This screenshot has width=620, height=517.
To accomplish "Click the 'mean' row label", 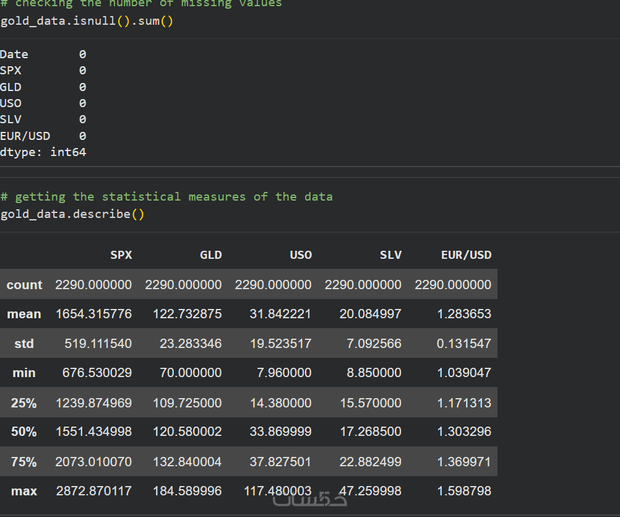I will [x=24, y=314].
